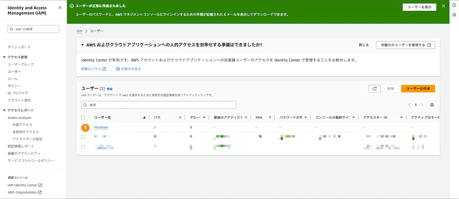The image size is (459, 199).
Task: Select ユーザー in the sidebar
Action: (x=14, y=72)
